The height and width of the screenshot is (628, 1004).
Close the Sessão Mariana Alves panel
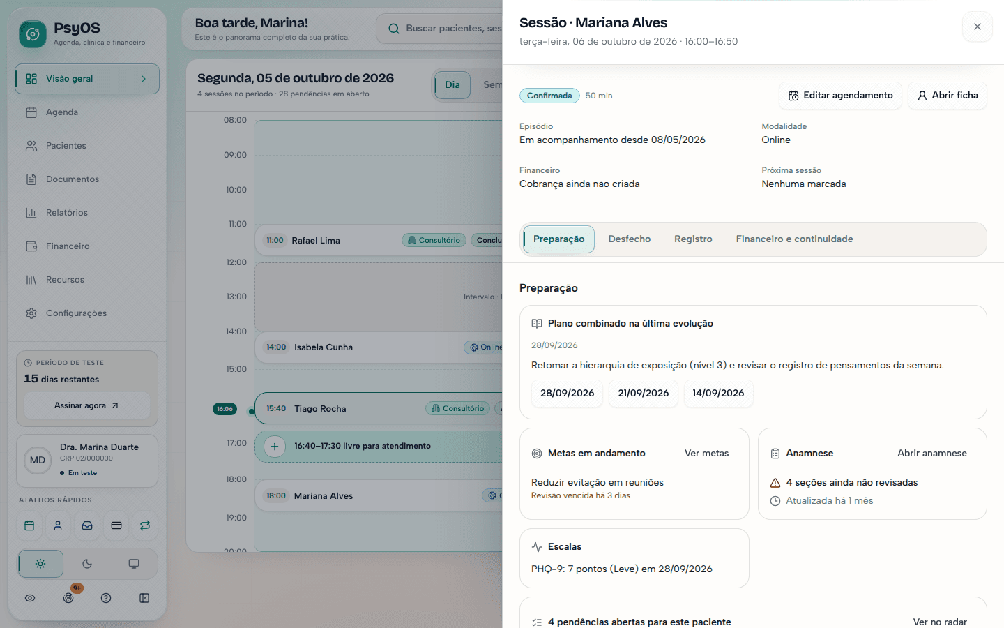(978, 27)
